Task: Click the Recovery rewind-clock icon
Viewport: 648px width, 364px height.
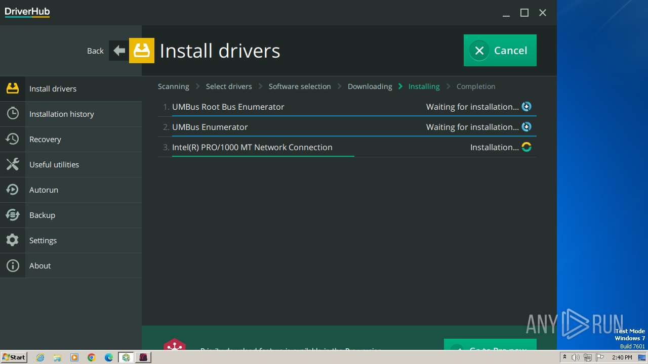Action: (13, 139)
